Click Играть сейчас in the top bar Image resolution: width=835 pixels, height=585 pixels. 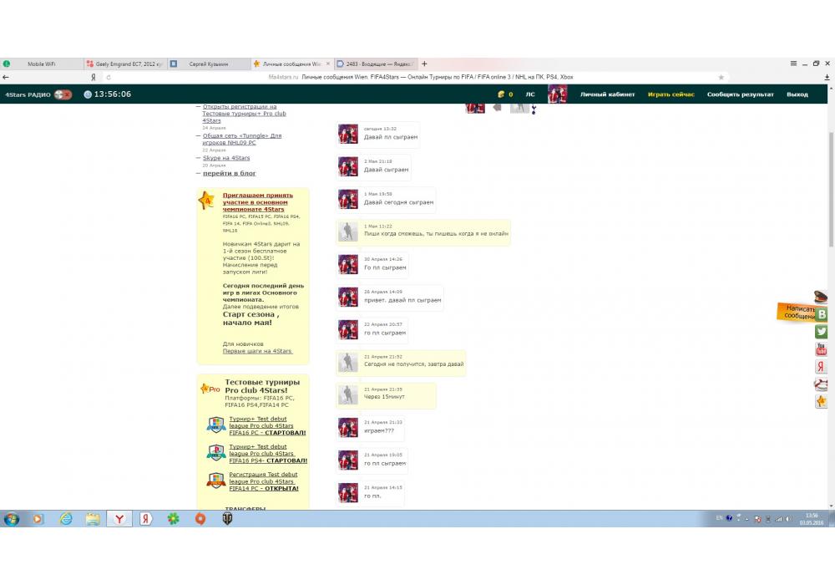coord(671,94)
